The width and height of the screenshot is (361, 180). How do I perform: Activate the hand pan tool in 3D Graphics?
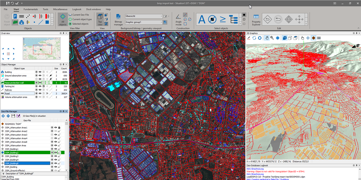point(266,38)
